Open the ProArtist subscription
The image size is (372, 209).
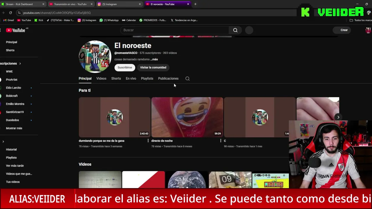tap(12, 80)
